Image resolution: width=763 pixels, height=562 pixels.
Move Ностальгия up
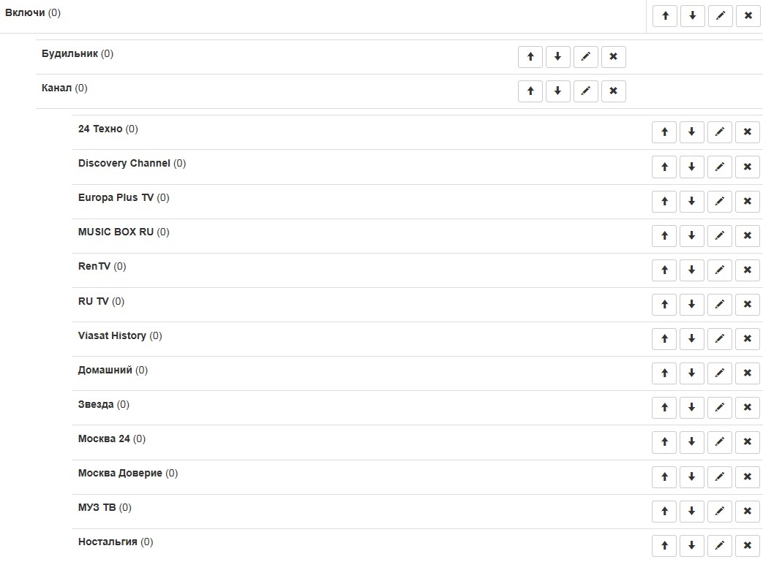tap(664, 545)
